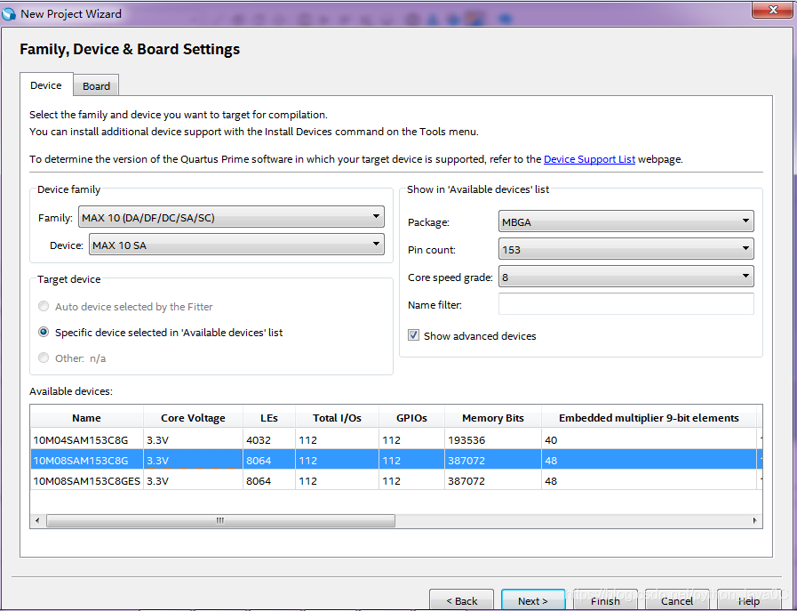Image resolution: width=797 pixels, height=611 pixels.
Task: Click Embedded multiplier 9-bit elements column header
Action: (650, 418)
